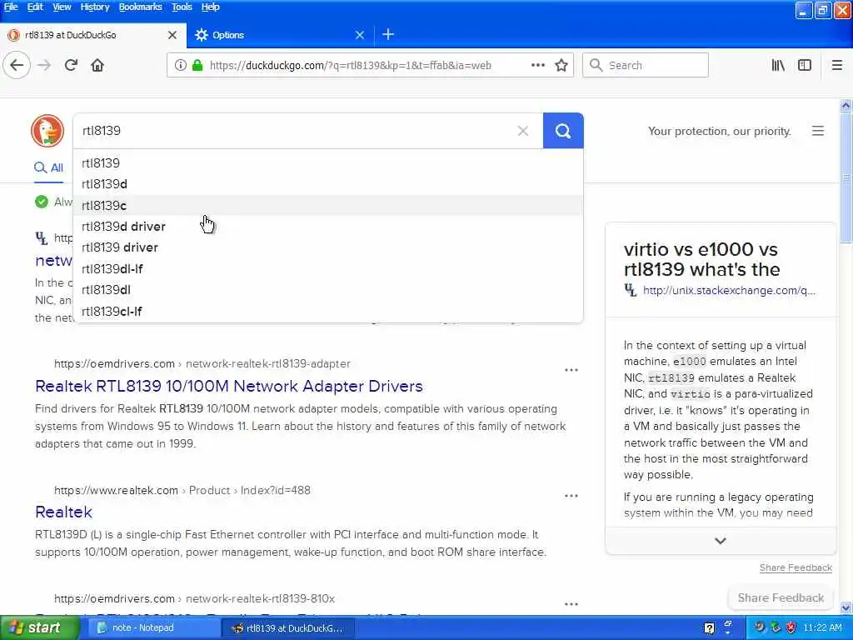Submit search with blue magnifier button
Viewport: 853px width, 640px height.
563,131
